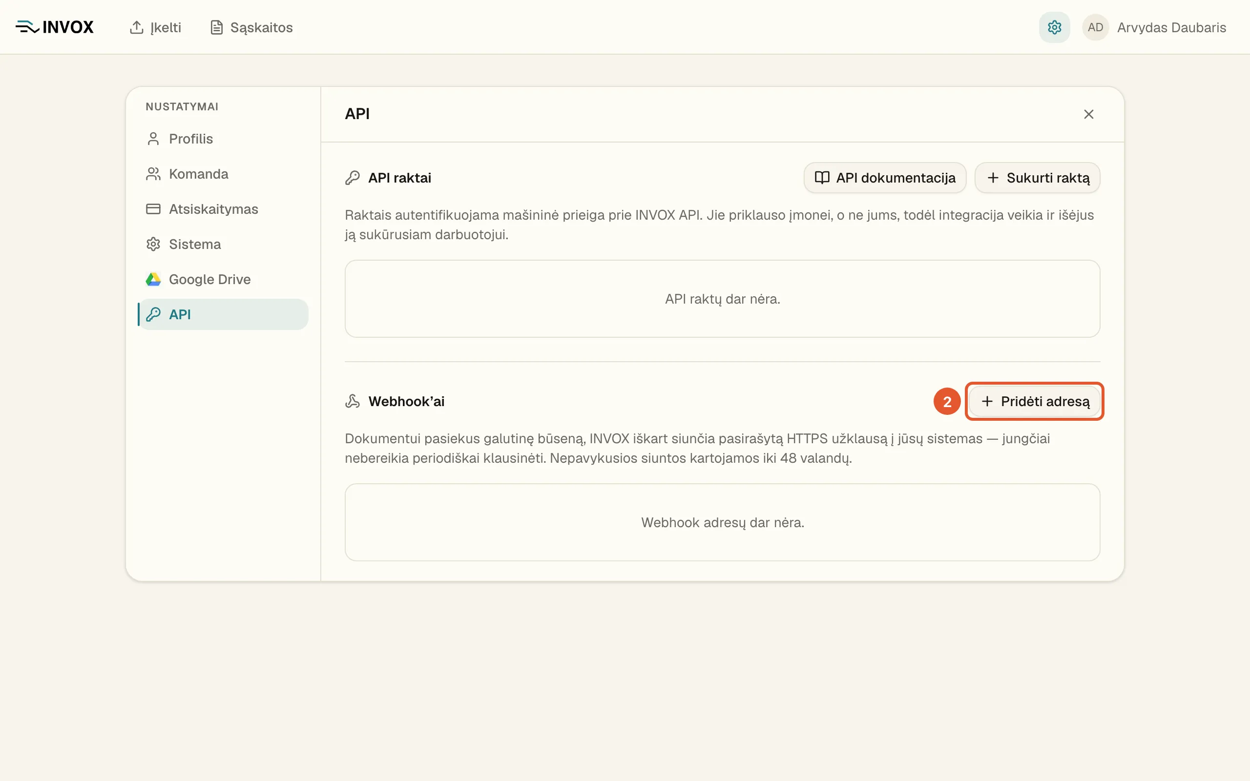Open Google Drive integration settings
This screenshot has width=1250, height=781.
[x=223, y=279]
